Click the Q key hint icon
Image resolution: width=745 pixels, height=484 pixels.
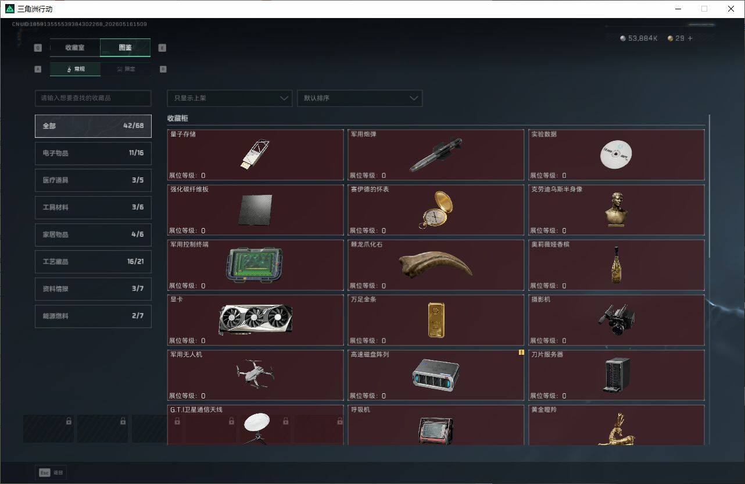coord(38,48)
